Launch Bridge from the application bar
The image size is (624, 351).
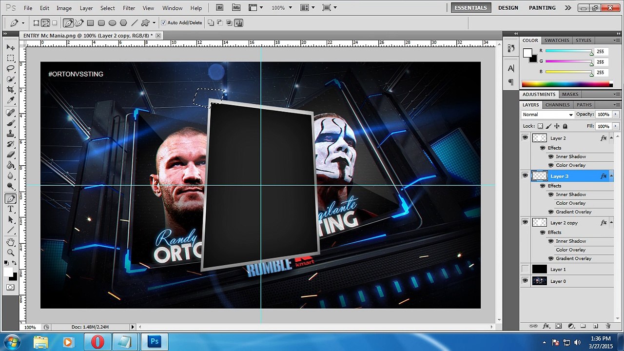(x=220, y=8)
